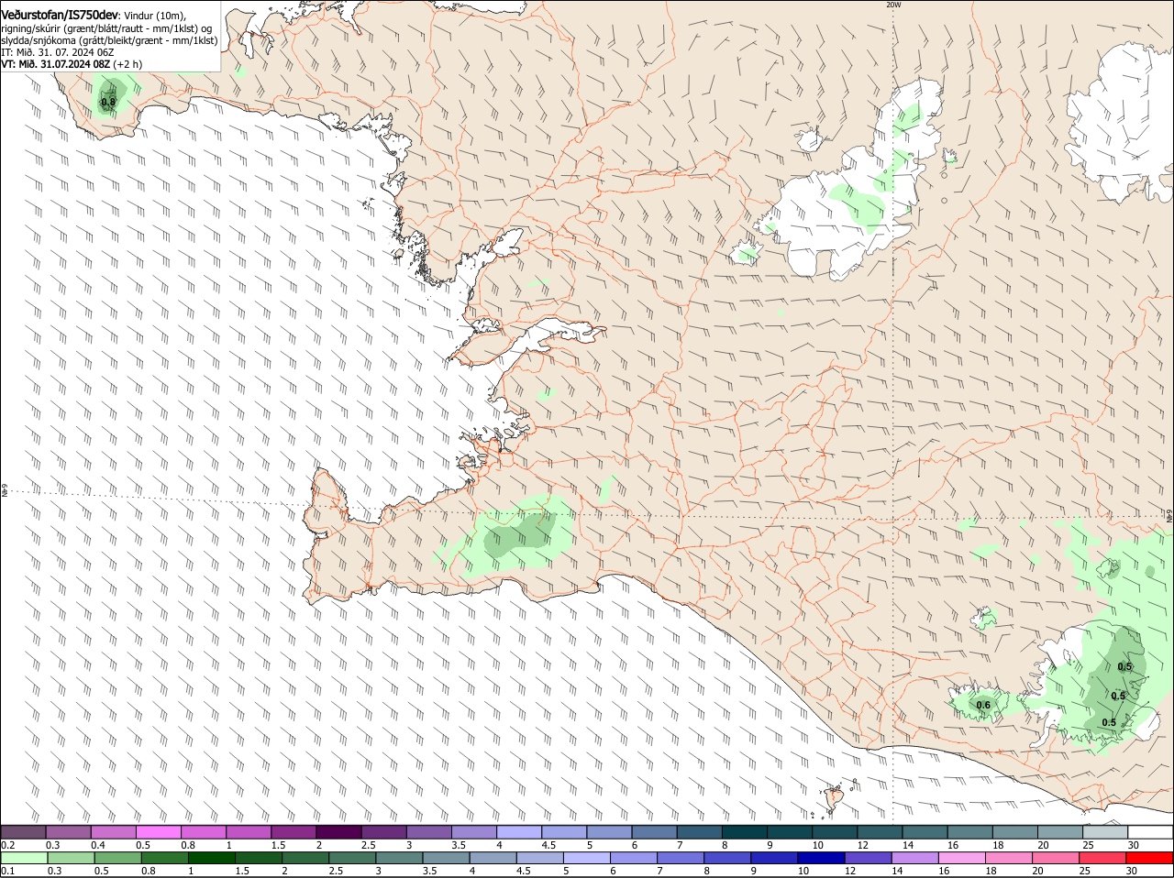
Task: Click the 0.2 label under the purple scale
Action: [7, 844]
